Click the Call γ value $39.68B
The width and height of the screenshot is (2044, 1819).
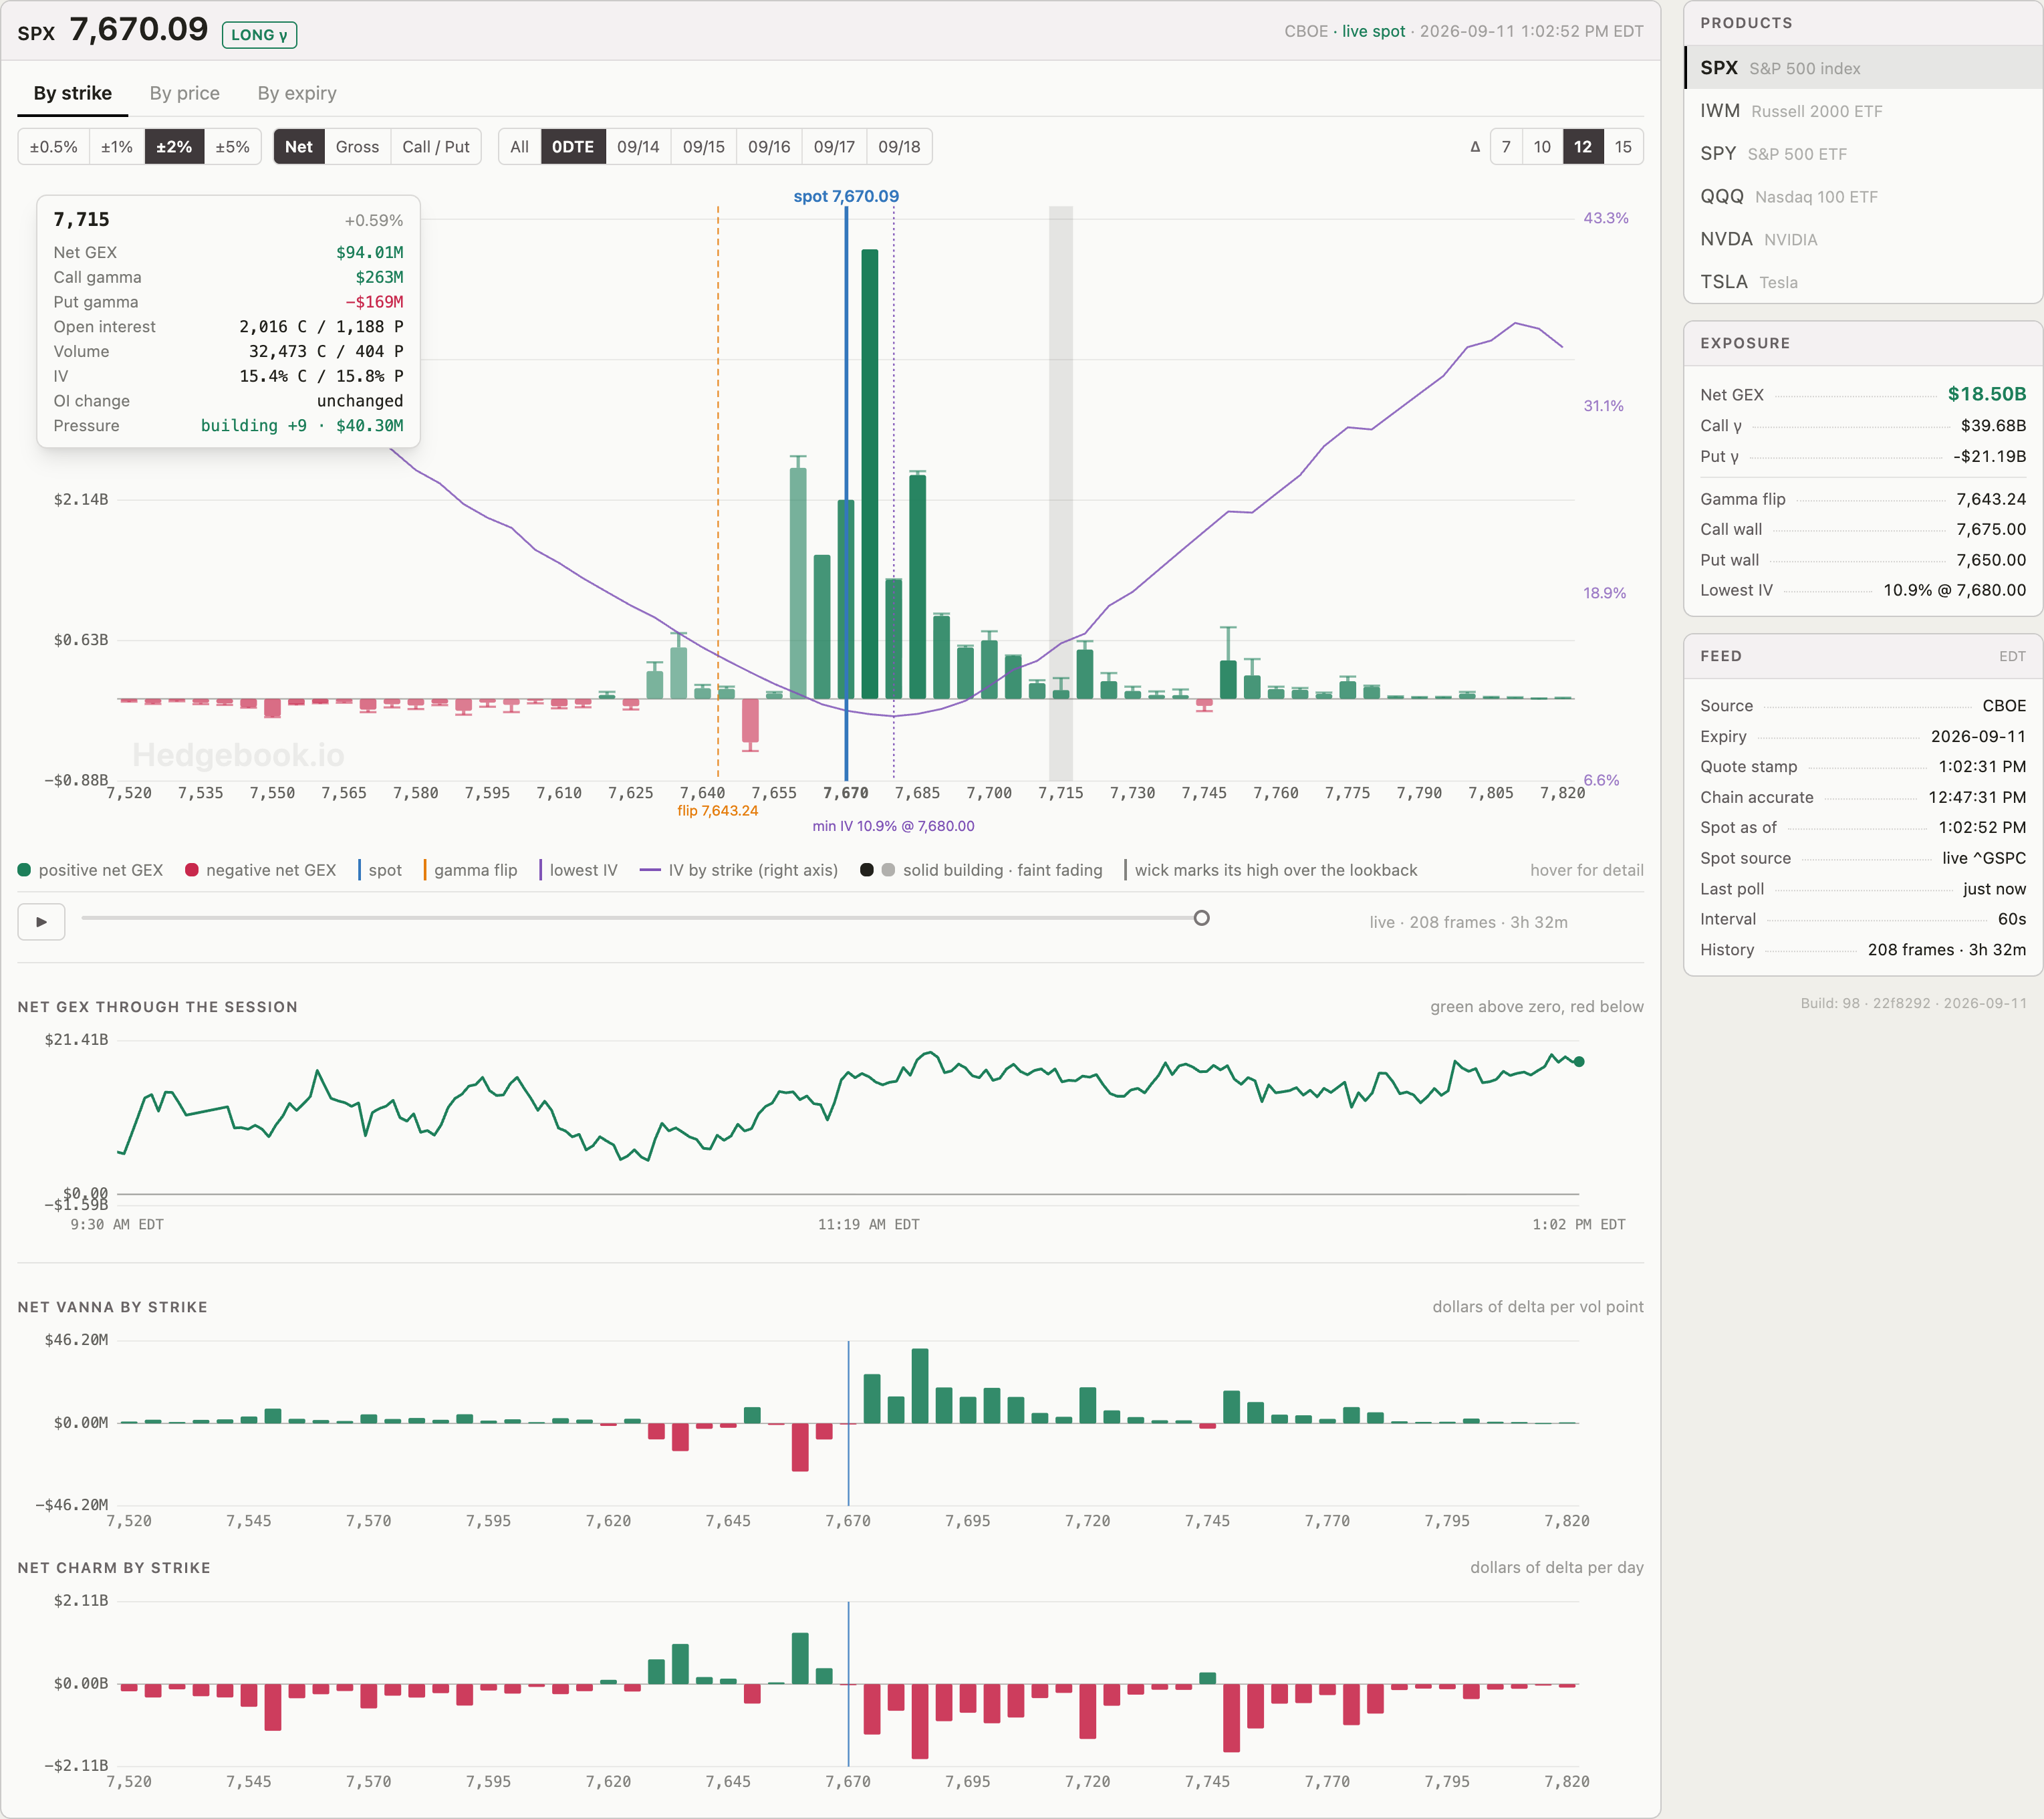click(x=1993, y=425)
